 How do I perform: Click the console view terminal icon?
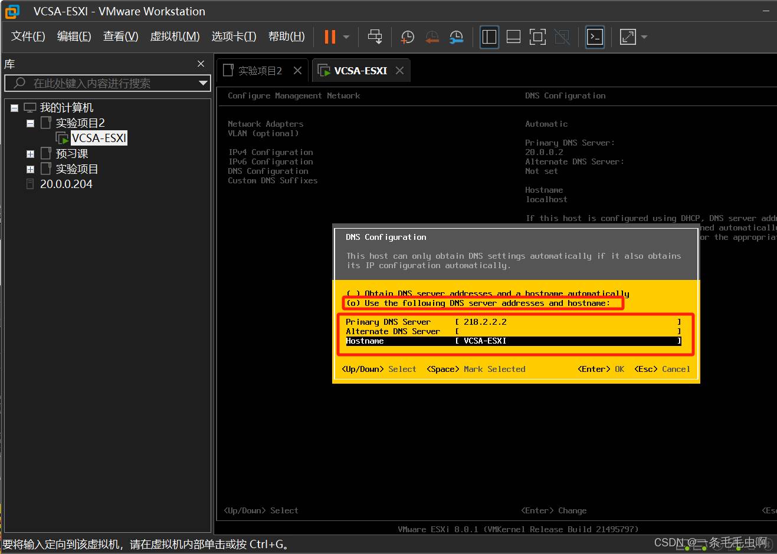coord(595,37)
